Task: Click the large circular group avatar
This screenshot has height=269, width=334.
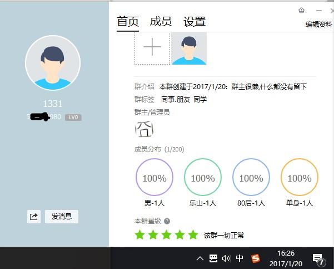Action: click(53, 63)
